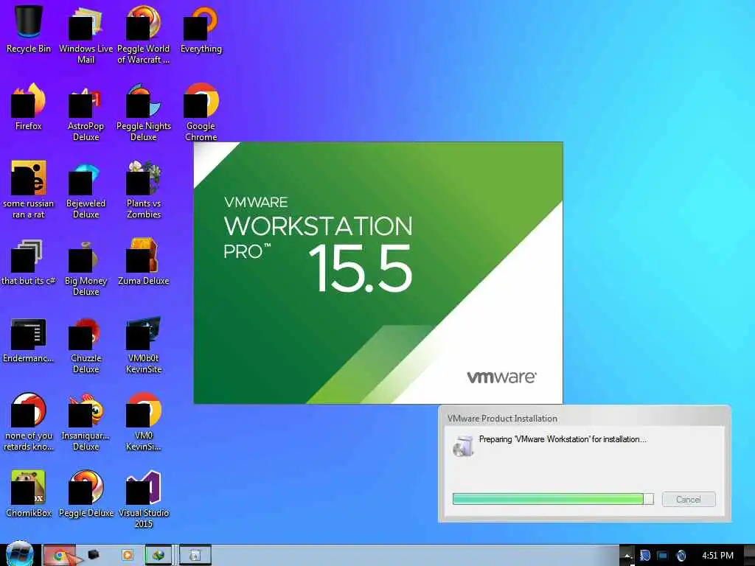Open the media player taskbar icon
The width and height of the screenshot is (755, 566).
click(x=127, y=556)
